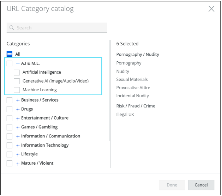Expand the Mature / Violent category
The height and width of the screenshot is (196, 222).
pyautogui.click(x=18, y=164)
